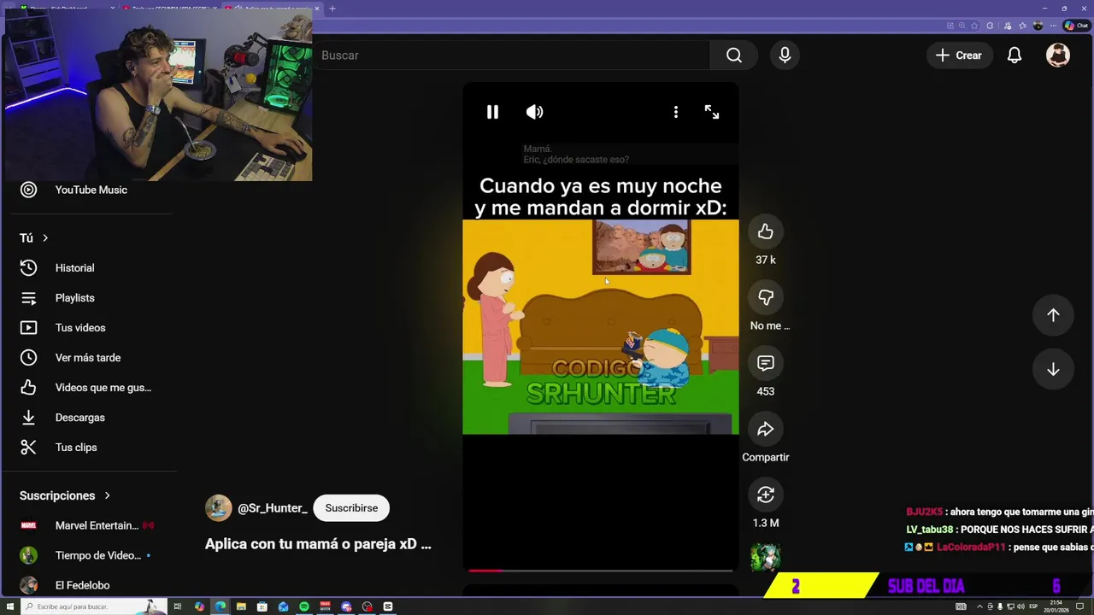Pause the Shorts video
The width and height of the screenshot is (1094, 615).
click(492, 112)
